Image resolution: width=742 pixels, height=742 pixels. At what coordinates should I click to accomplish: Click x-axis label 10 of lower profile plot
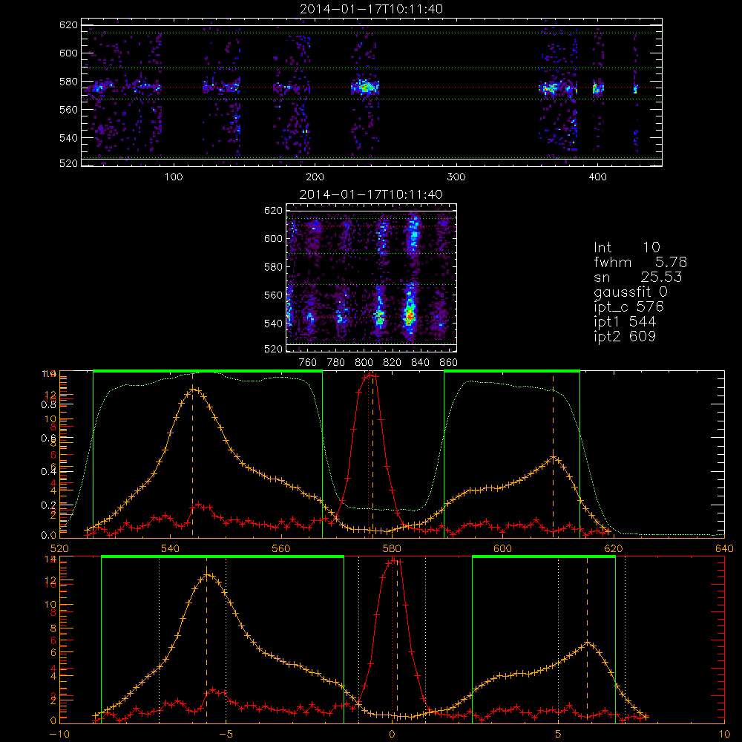(724, 734)
